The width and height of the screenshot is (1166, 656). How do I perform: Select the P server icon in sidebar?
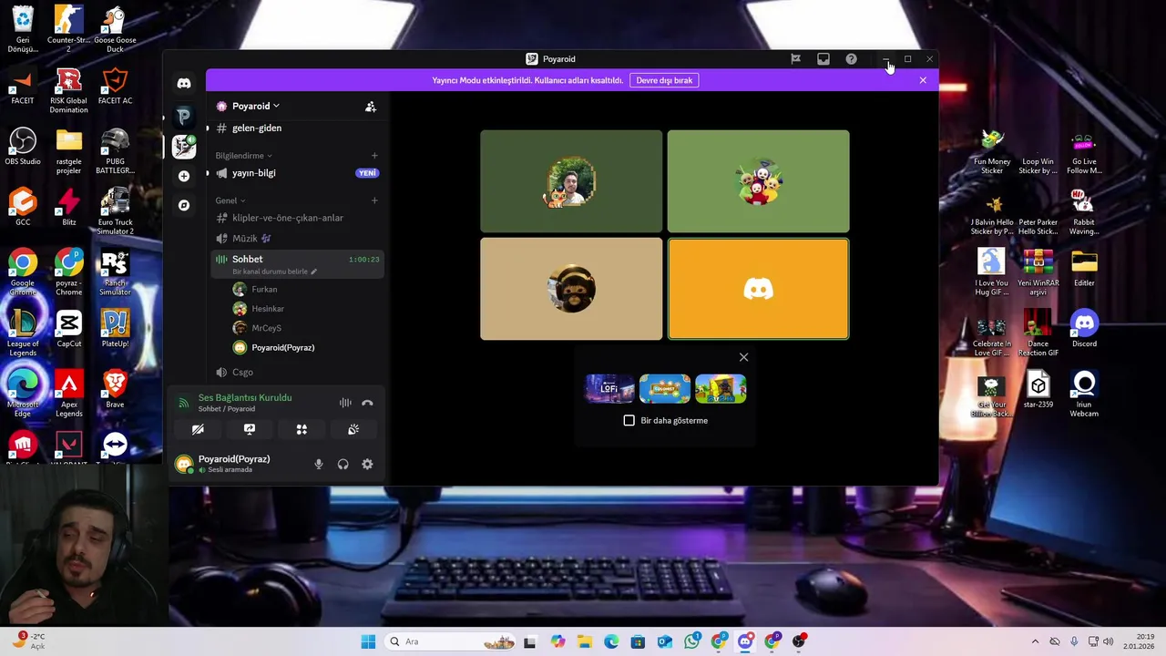tap(184, 117)
